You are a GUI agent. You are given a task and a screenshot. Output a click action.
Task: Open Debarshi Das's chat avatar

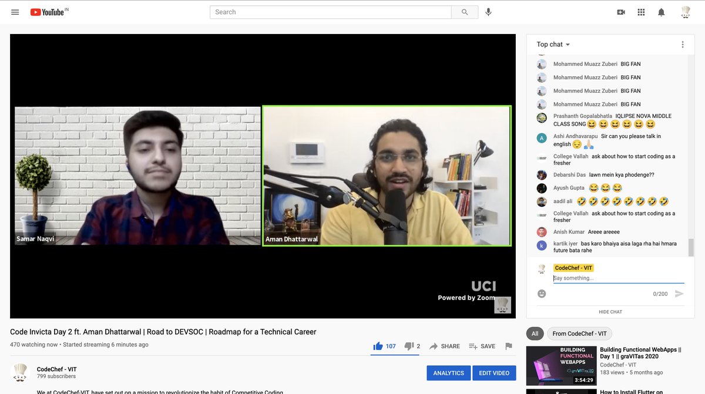pyautogui.click(x=542, y=175)
